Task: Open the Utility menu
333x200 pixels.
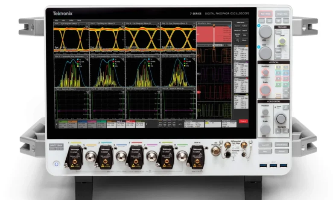Action: [71, 20]
